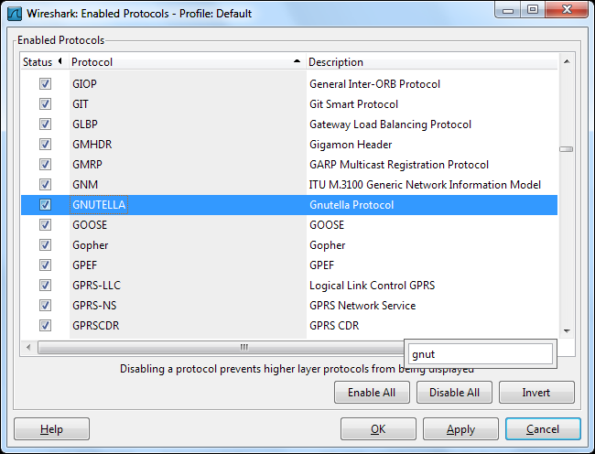Select the GIT protocol name
This screenshot has width=595, height=454.
pos(81,104)
